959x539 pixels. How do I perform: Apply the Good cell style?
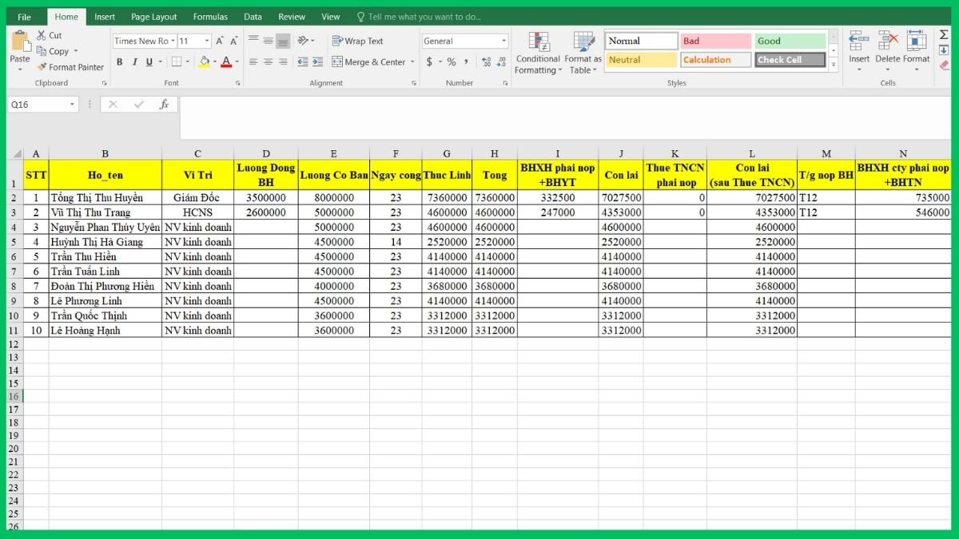point(790,40)
